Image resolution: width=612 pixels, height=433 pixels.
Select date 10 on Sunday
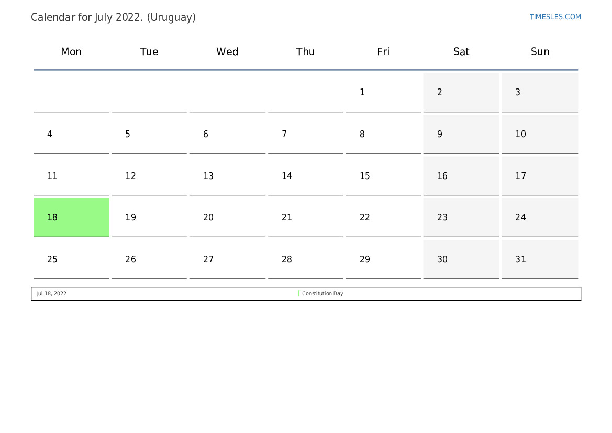[x=540, y=134]
